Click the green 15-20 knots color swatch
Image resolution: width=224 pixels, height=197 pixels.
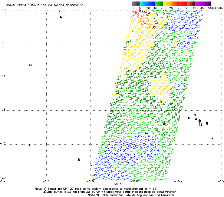point(159,4)
